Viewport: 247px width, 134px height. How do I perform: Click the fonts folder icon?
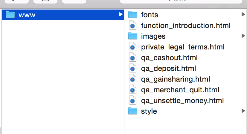click(133, 15)
